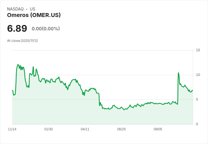Image resolution: width=208 pixels, height=144 pixels.
Task: Click the At close 2025/11/12 text
Action: tap(22, 41)
